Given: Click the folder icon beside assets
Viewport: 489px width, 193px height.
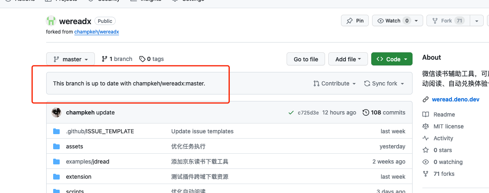Looking at the screenshot, I should (56, 146).
